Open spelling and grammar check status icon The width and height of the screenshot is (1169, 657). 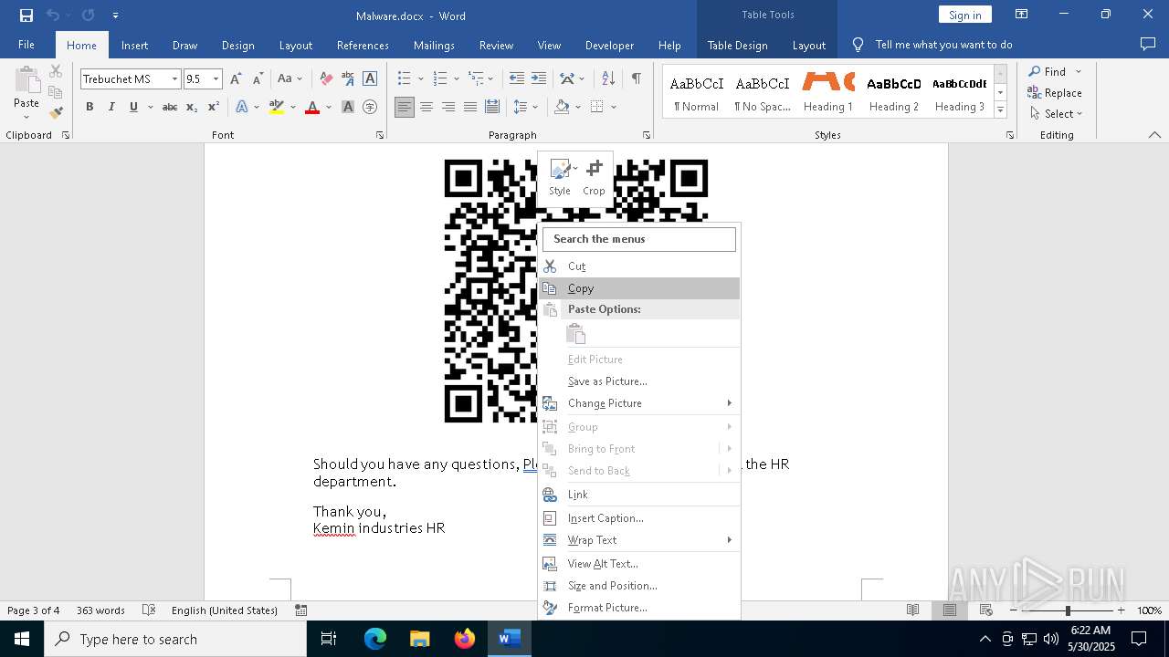(149, 610)
